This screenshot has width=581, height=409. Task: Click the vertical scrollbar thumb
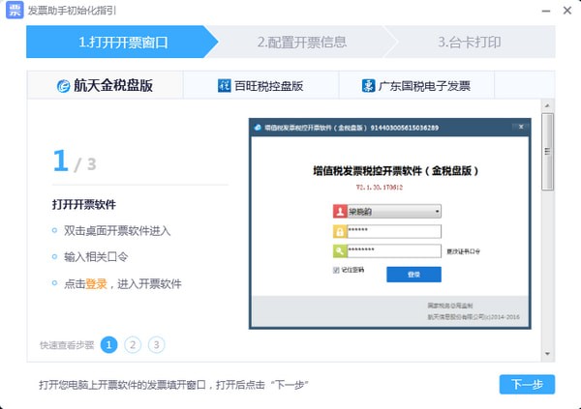coord(547,152)
